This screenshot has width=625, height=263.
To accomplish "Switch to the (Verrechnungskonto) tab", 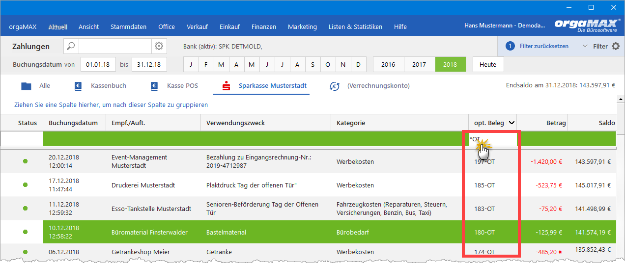I will tap(369, 86).
